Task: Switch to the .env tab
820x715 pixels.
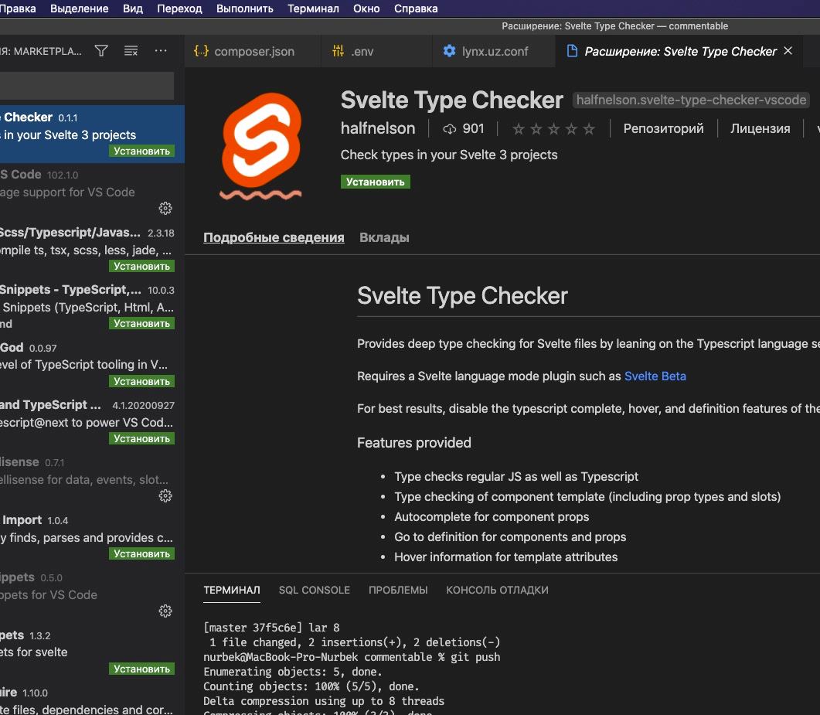Action: (376, 51)
